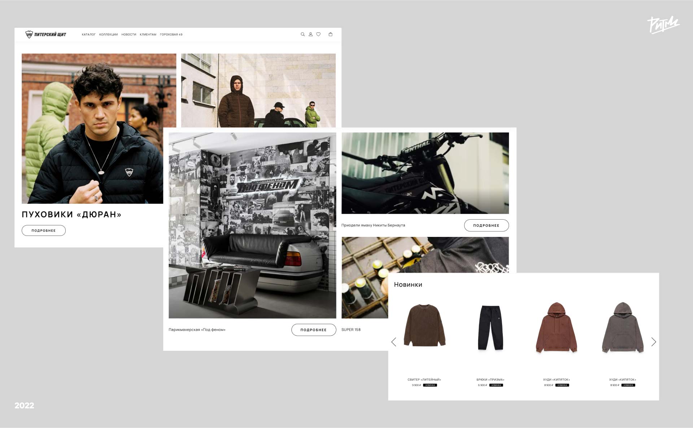Open the shopping bag cart icon
Screen dimensions: 693x428
[x=330, y=34]
